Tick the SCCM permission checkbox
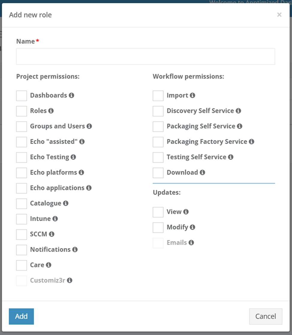The height and width of the screenshot is (335, 292). pyautogui.click(x=22, y=234)
